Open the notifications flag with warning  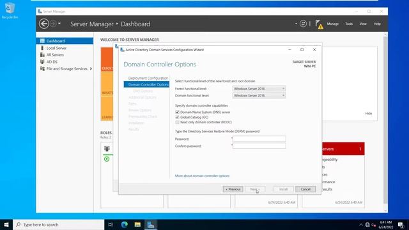click(x=319, y=24)
